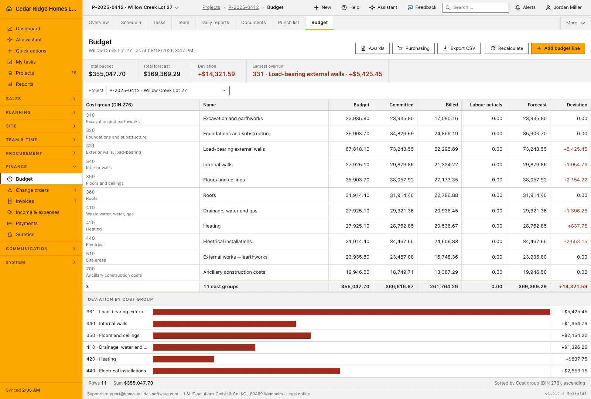Viewport: 591px width, 399px height.
Task: Select External works — earthworks row name
Action: click(x=264, y=257)
